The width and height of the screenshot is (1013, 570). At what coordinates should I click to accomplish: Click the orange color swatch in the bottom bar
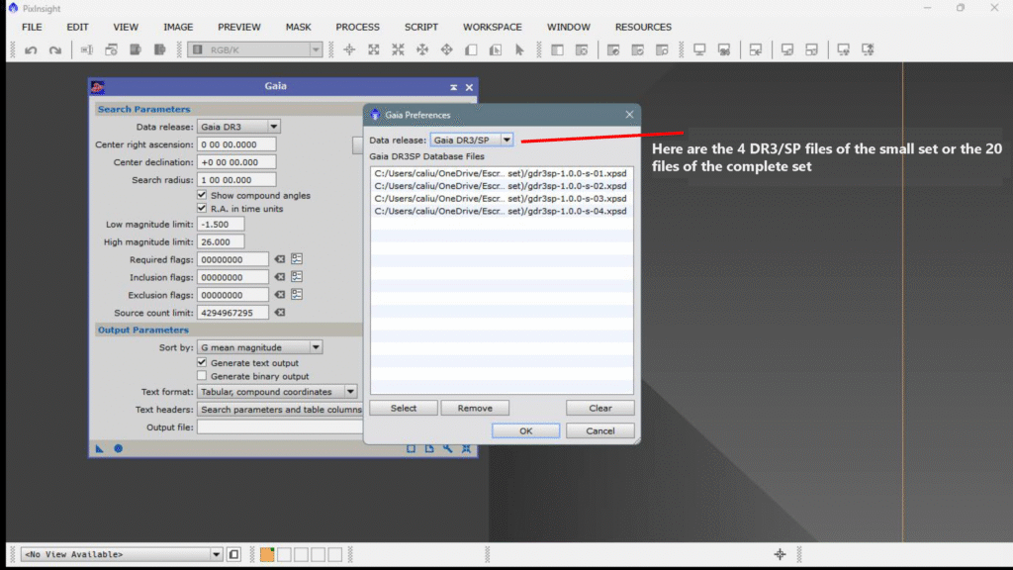(267, 555)
